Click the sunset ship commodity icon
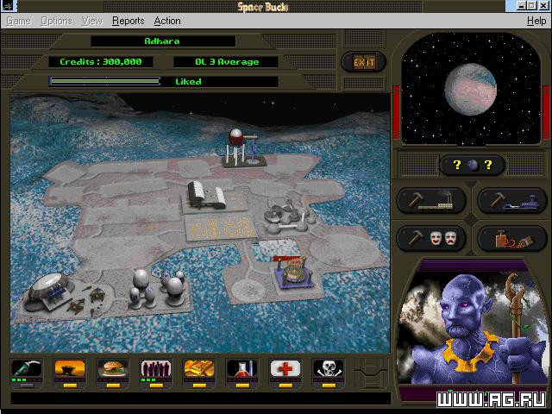 coord(70,368)
